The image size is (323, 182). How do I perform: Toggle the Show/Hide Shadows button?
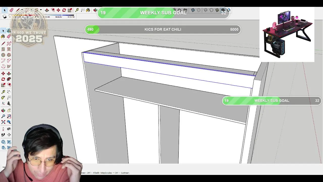coord(5,17)
